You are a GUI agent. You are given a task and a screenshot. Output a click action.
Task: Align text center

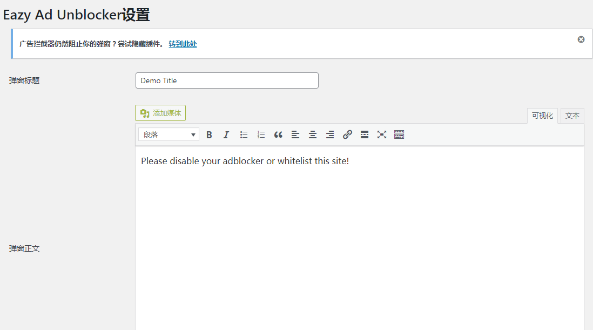[313, 134]
